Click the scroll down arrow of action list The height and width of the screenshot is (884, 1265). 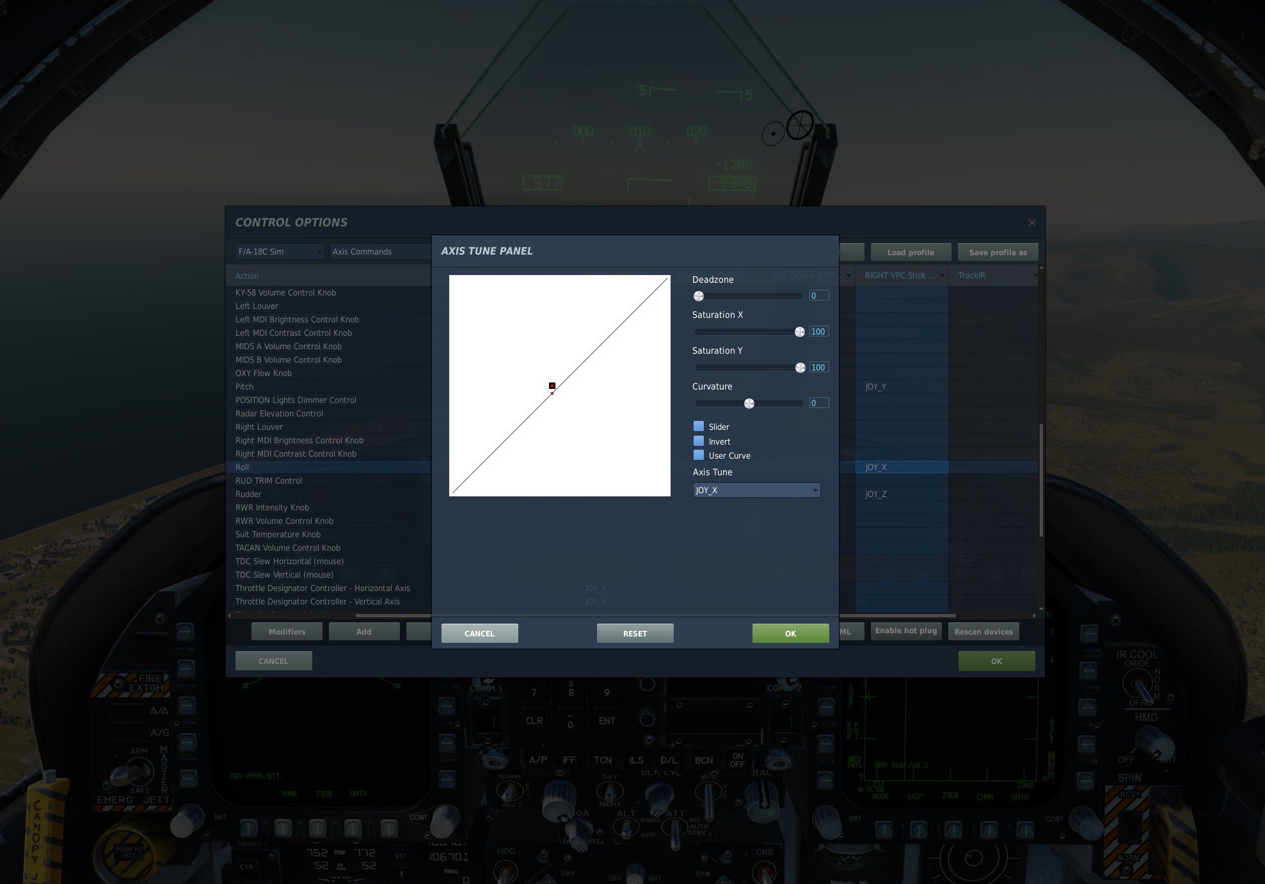point(1041,608)
